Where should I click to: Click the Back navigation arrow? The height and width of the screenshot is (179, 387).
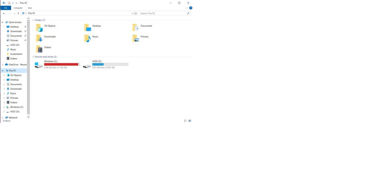4,13
